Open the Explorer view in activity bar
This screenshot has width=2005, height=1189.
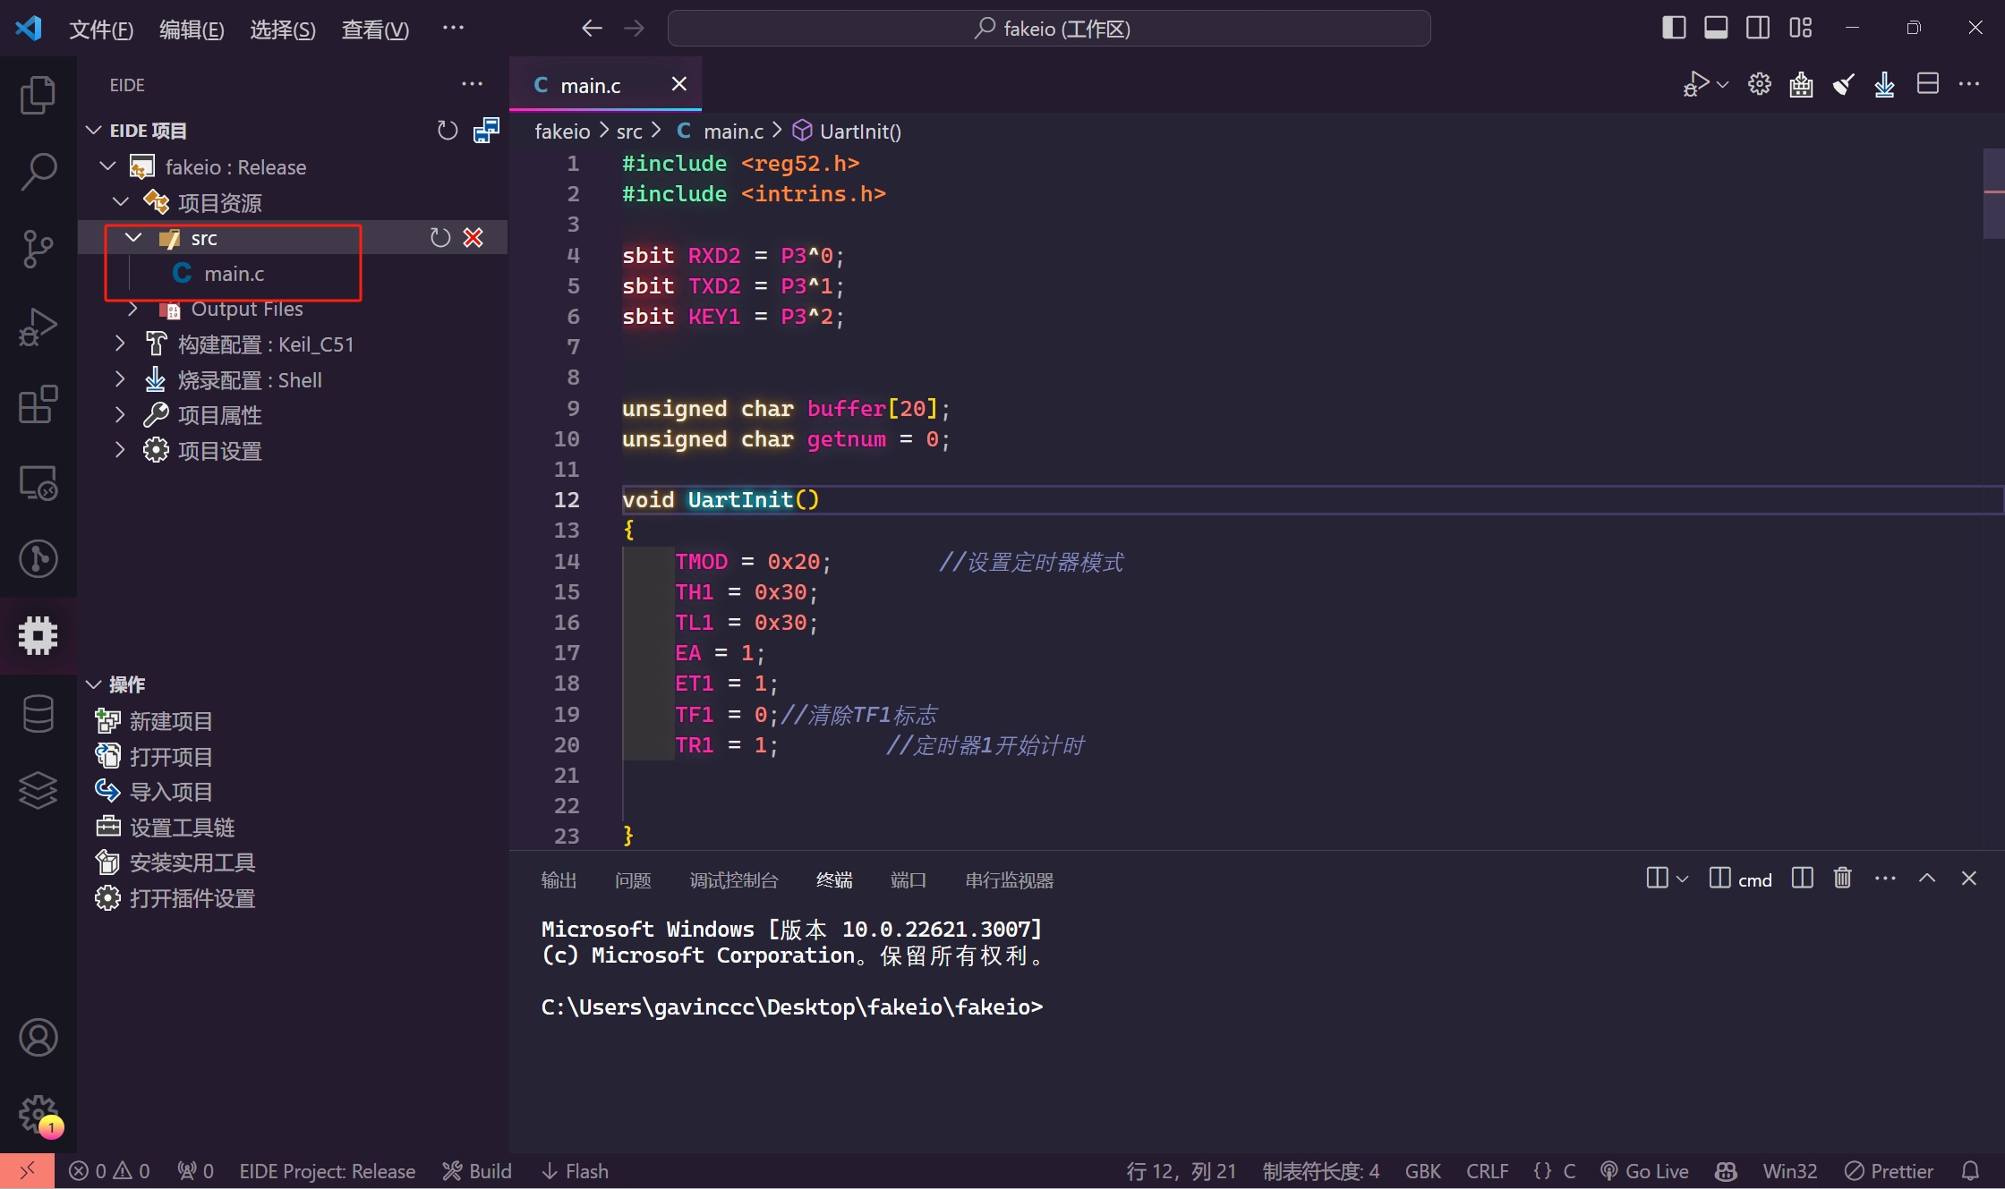38,95
